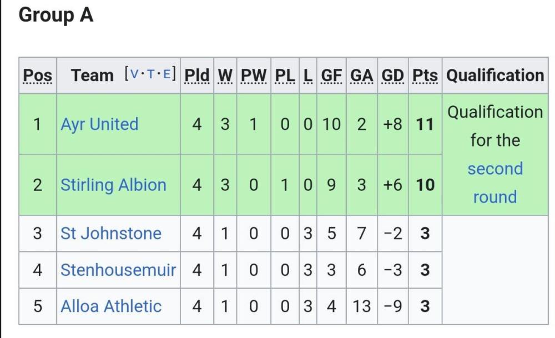The width and height of the screenshot is (555, 338).
Task: Click the W column header
Action: (225, 75)
